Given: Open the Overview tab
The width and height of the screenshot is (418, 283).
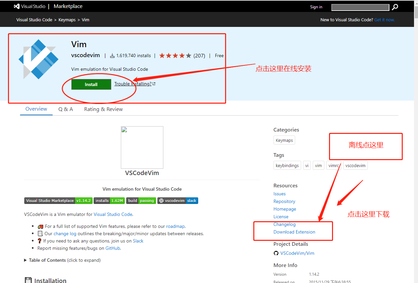Looking at the screenshot, I should point(36,109).
